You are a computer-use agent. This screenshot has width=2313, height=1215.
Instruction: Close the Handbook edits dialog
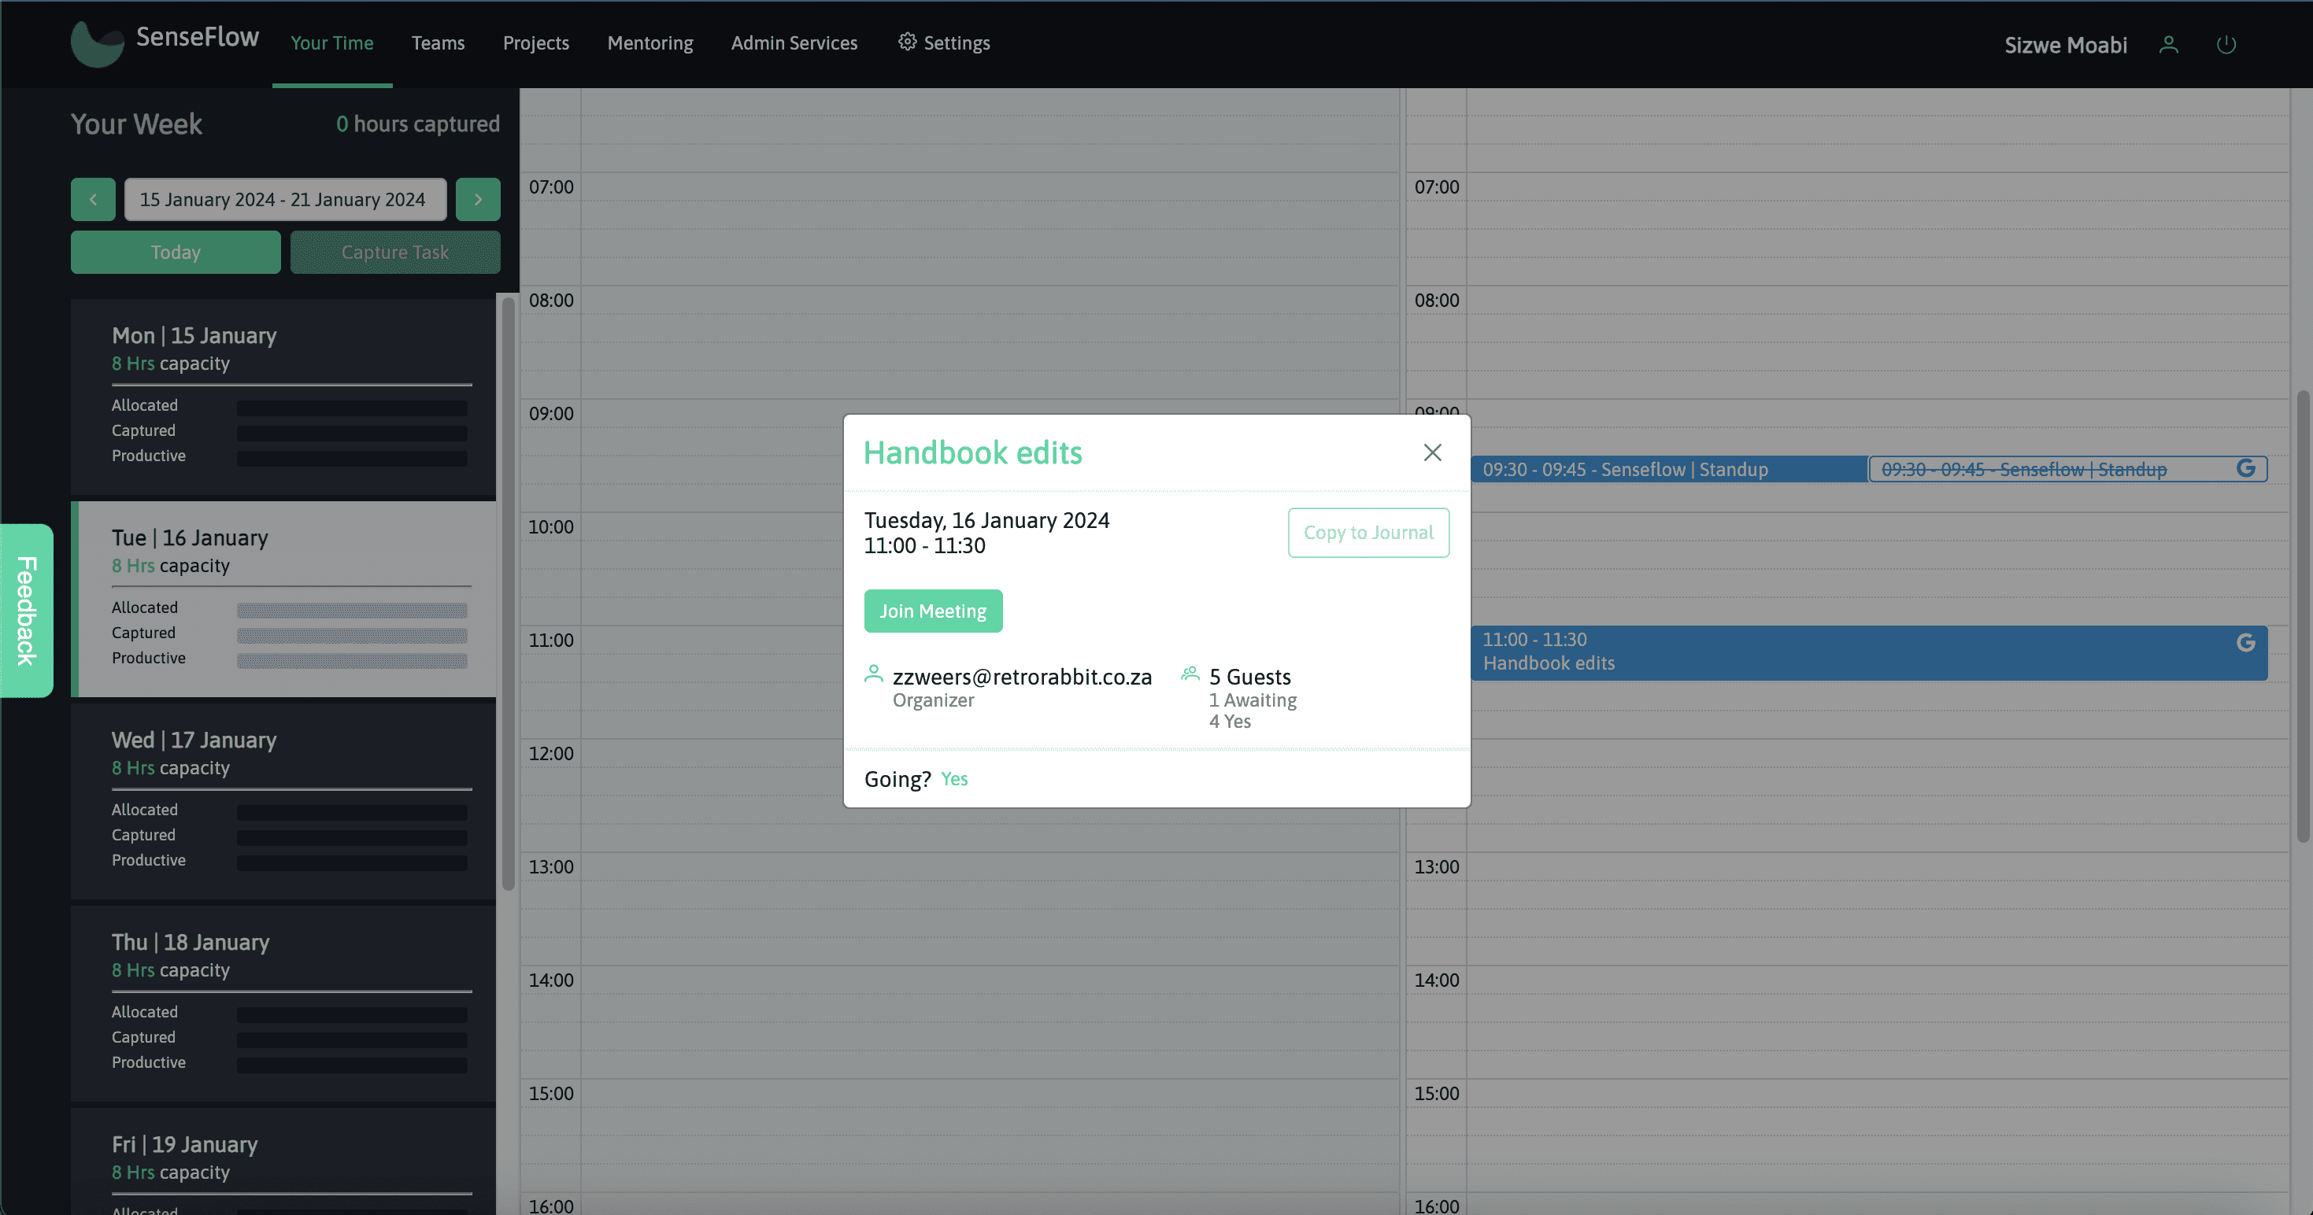[1432, 452]
